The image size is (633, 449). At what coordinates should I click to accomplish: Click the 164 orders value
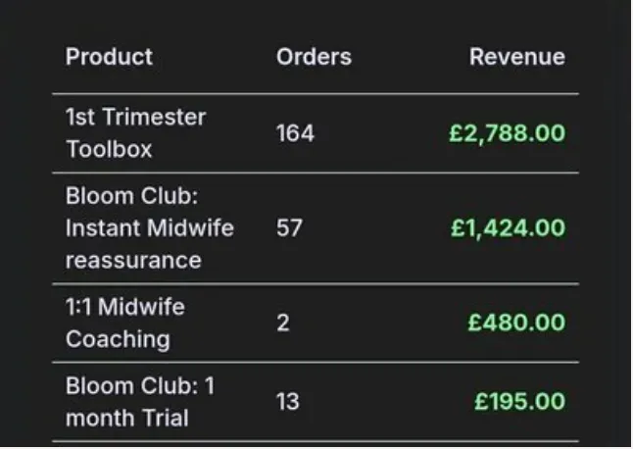295,133
